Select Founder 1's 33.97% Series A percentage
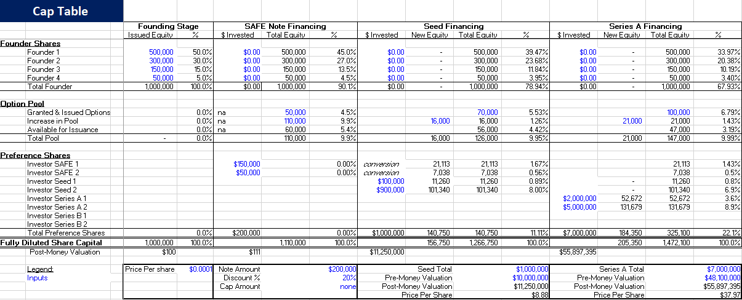This screenshot has height=300, width=742. click(x=730, y=52)
